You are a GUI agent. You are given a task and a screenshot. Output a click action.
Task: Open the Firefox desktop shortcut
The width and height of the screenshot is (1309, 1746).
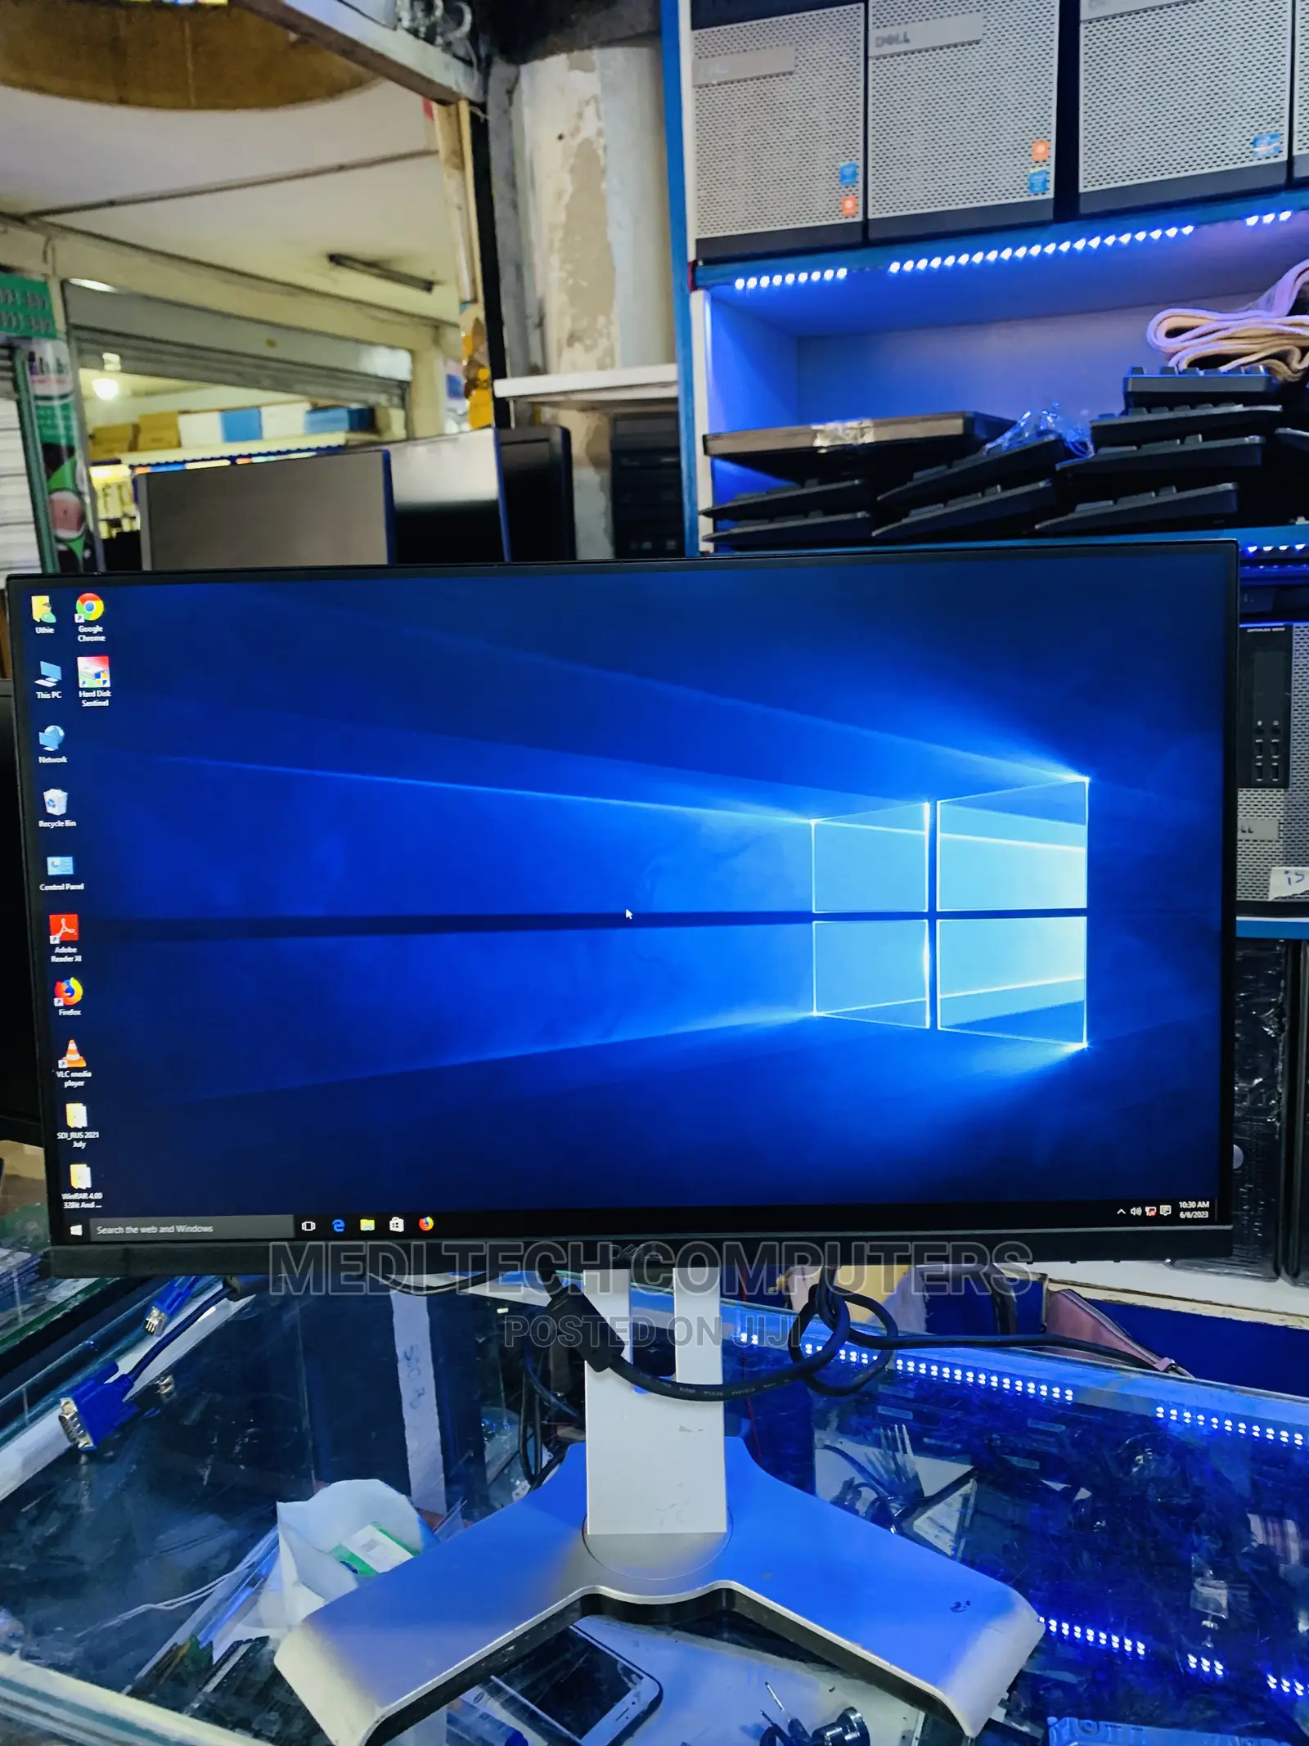(69, 997)
